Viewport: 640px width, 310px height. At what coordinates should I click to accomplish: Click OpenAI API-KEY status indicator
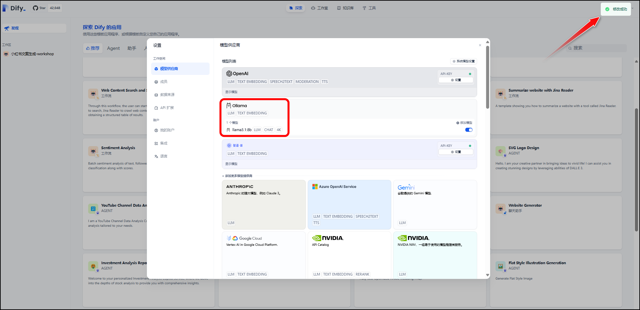click(470, 74)
